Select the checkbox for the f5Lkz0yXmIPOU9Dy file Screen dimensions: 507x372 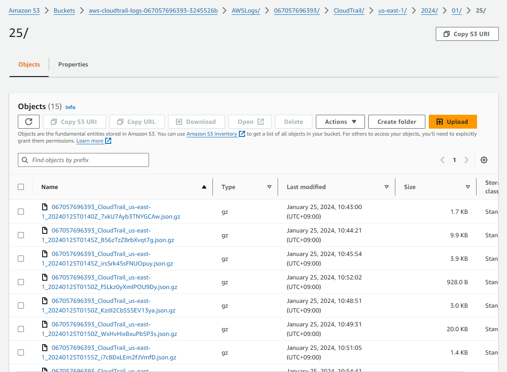tap(21, 282)
